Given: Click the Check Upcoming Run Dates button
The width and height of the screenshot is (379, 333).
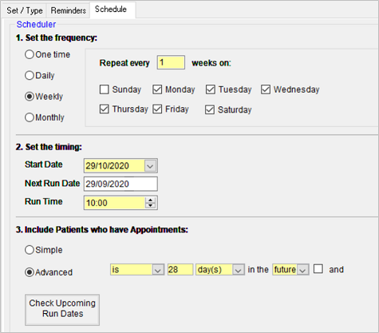Looking at the screenshot, I should coord(62,310).
